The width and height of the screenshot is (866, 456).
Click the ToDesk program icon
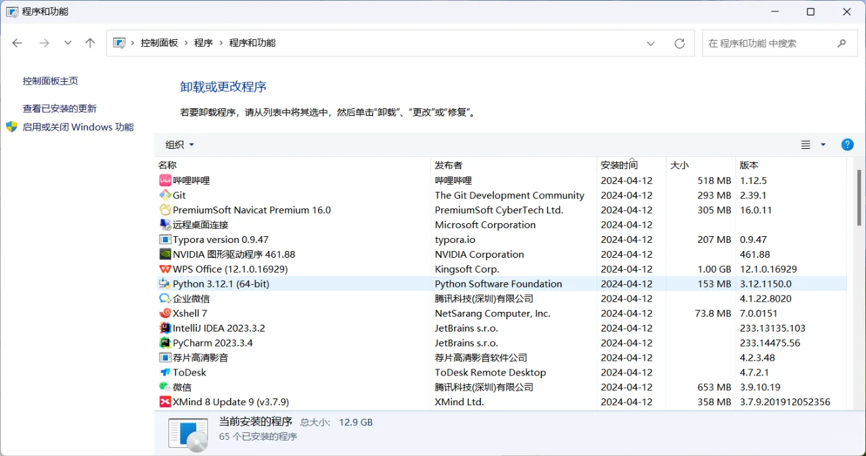click(165, 373)
